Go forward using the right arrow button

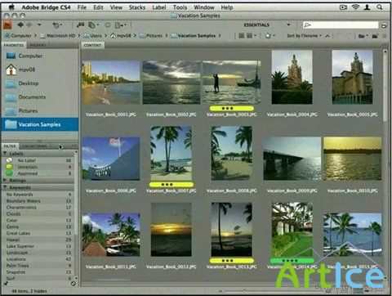pos(29,25)
